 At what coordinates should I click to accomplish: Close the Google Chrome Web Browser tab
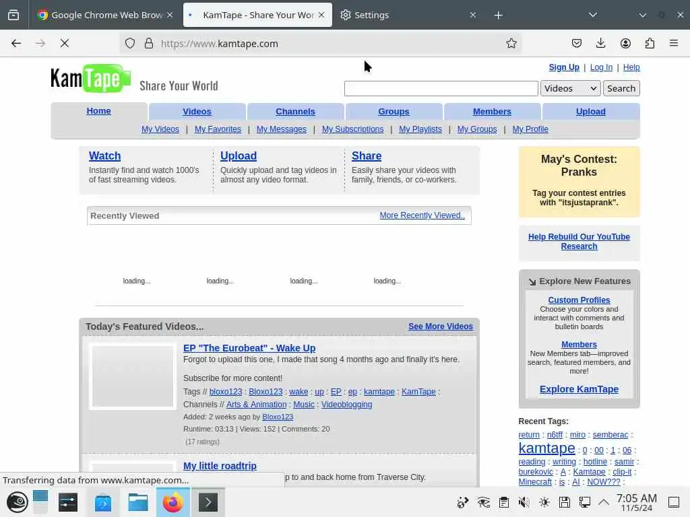pyautogui.click(x=170, y=15)
